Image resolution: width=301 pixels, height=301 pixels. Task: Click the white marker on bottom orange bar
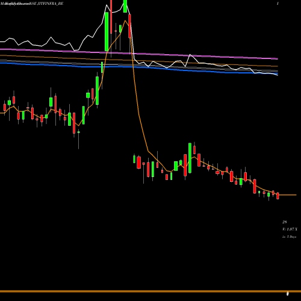tap(288, 294)
